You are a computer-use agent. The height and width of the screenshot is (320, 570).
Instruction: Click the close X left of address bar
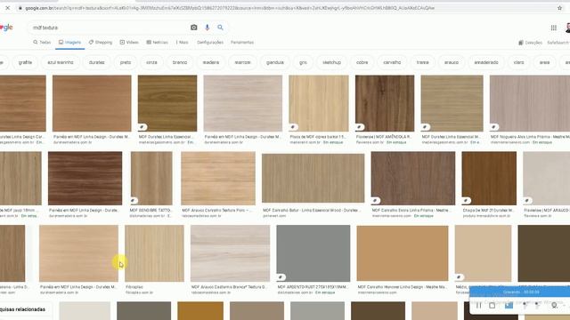8,8
